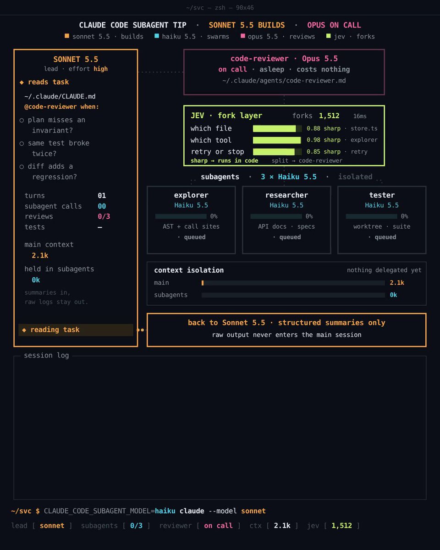This screenshot has height=550, width=440.
Task: Click the green jev forks legend square
Action: click(328, 36)
